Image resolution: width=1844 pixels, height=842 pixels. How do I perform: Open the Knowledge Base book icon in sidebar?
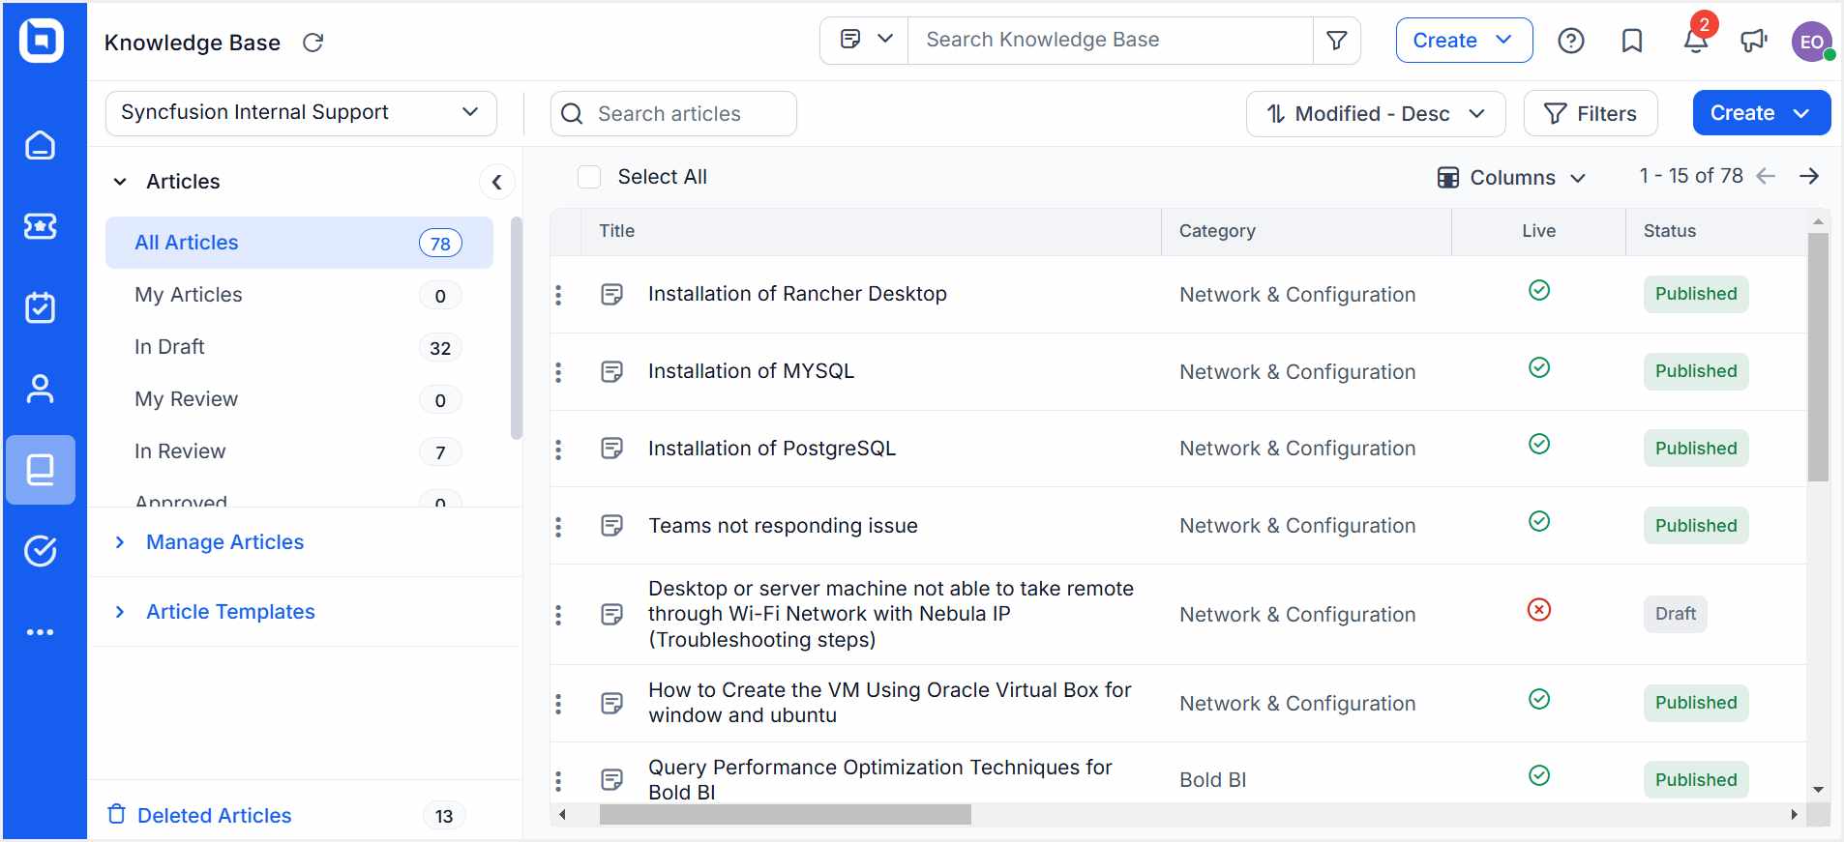coord(40,470)
